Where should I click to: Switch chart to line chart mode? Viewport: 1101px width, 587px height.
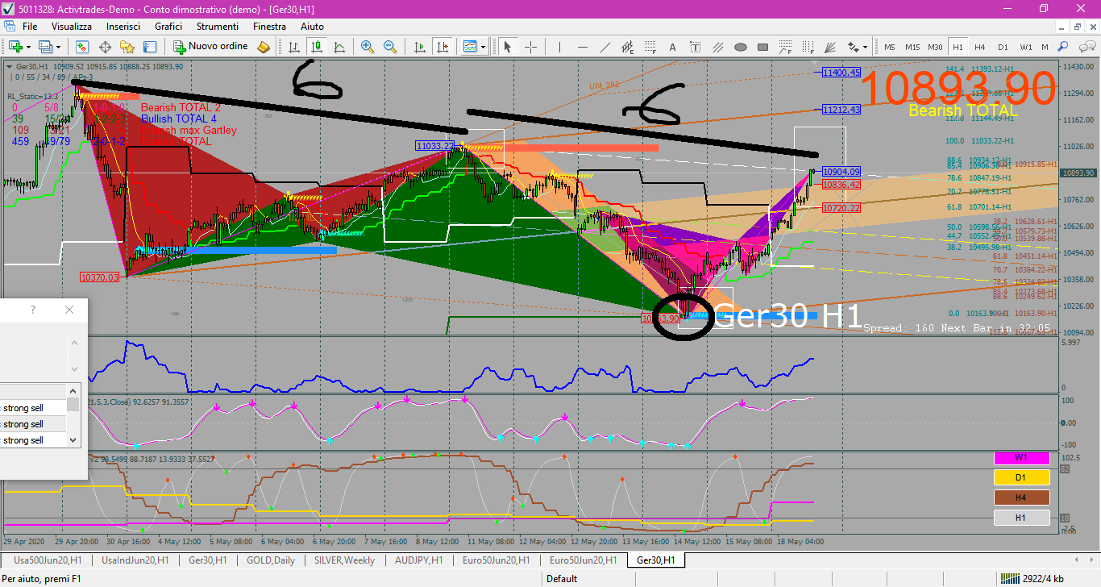339,47
